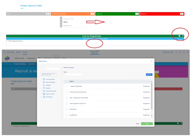Click the Name filter input field

(73, 74)
